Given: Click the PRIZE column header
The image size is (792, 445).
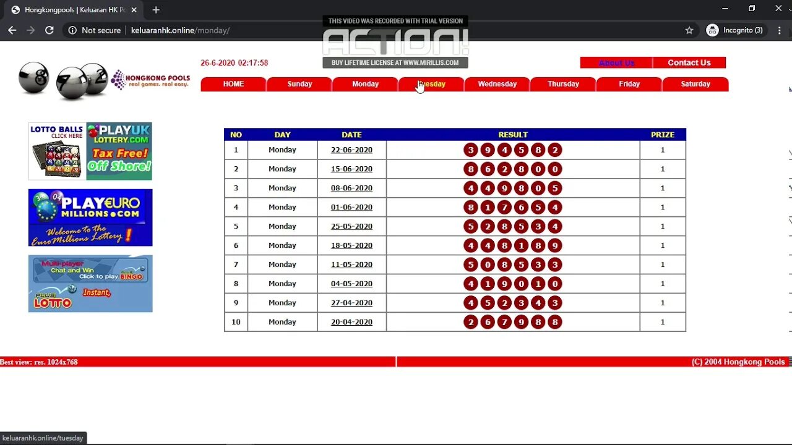Looking at the screenshot, I should (663, 135).
